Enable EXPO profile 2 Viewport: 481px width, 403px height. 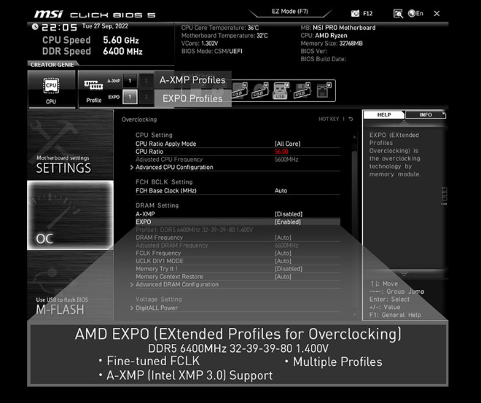(x=146, y=97)
